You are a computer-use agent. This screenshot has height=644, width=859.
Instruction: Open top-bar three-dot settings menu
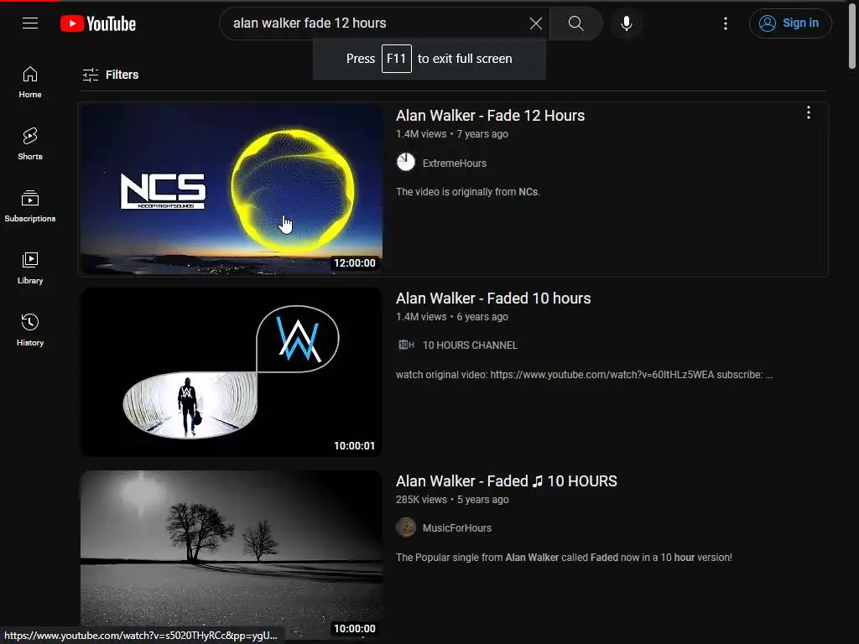click(x=726, y=23)
